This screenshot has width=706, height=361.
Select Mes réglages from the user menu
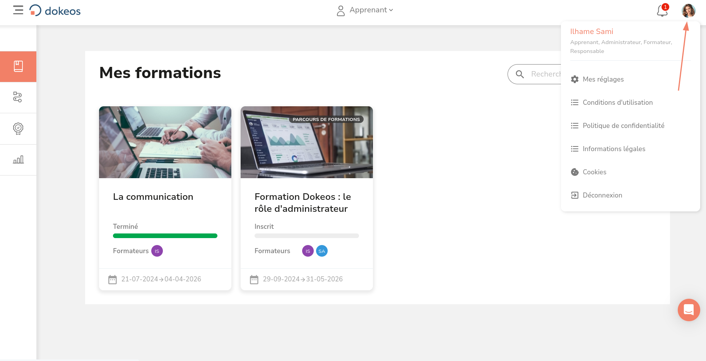pyautogui.click(x=603, y=79)
